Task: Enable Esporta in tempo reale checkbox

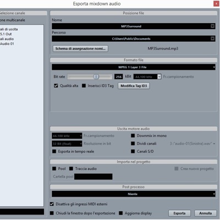Action: pos(54,151)
